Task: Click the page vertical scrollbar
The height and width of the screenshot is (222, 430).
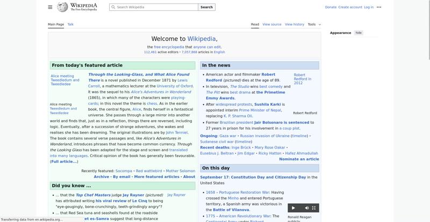Action: 428,30
